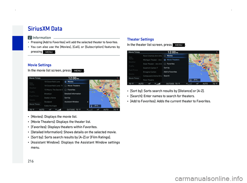Select Fuel Prices sidebar tab in Theater Settings screen

pos(134,70)
